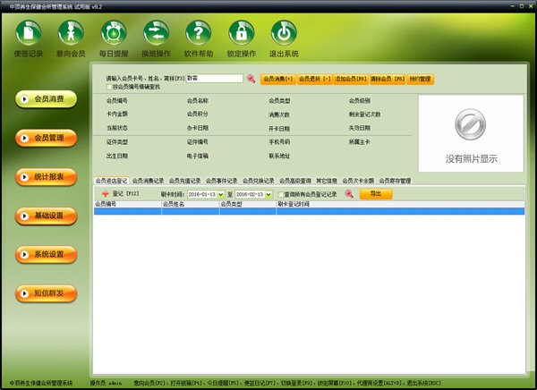
Task: Click the 会员退货[-] button
Action: click(315, 79)
